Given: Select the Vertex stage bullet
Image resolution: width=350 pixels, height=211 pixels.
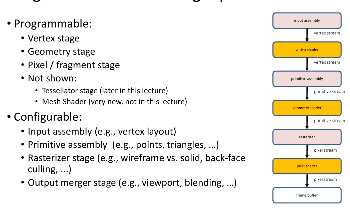Looking at the screenshot, I should click(54, 38).
